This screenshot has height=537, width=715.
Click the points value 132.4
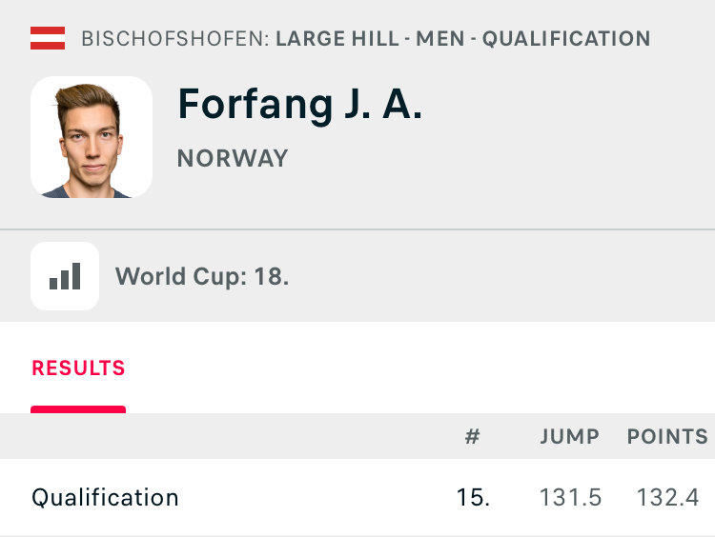click(667, 497)
